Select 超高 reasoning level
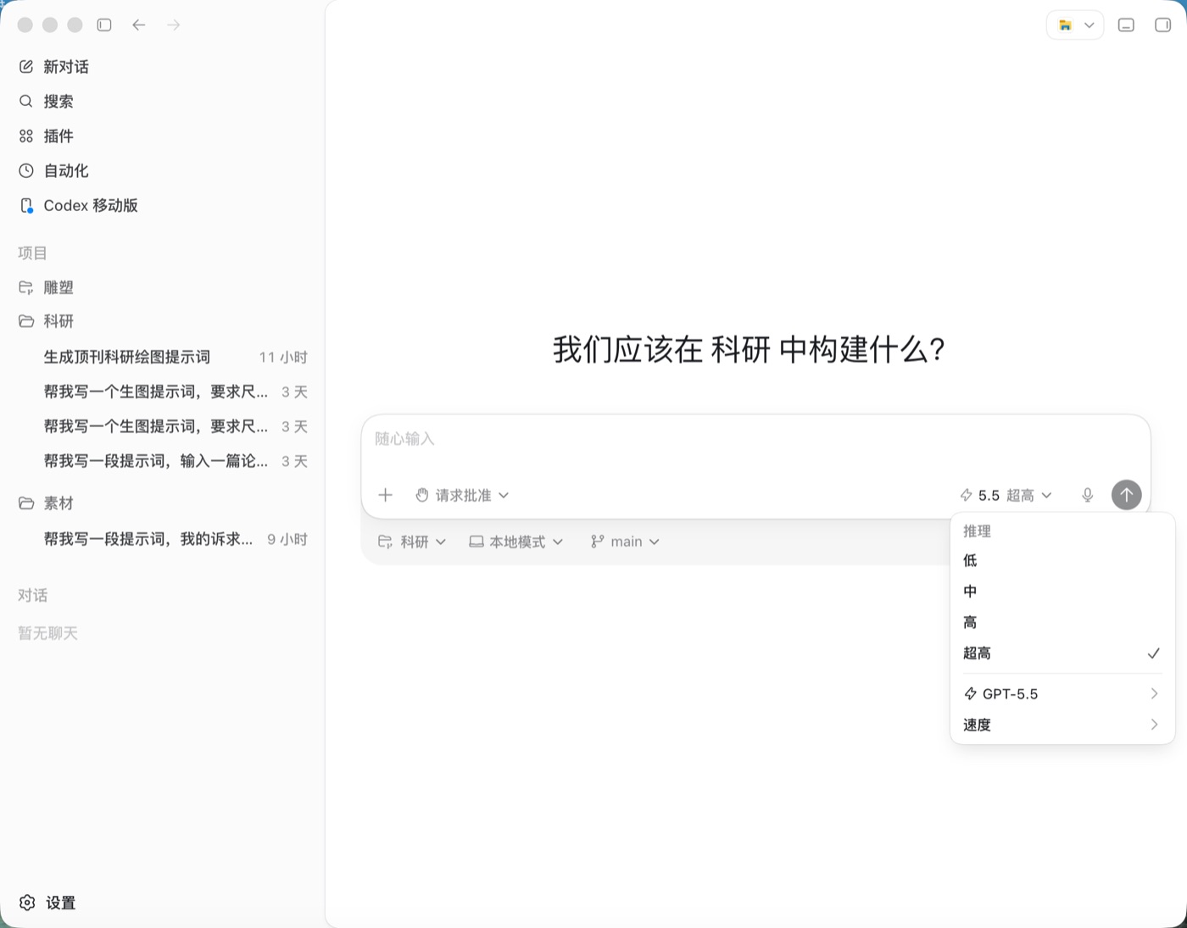This screenshot has width=1187, height=928. [1062, 653]
